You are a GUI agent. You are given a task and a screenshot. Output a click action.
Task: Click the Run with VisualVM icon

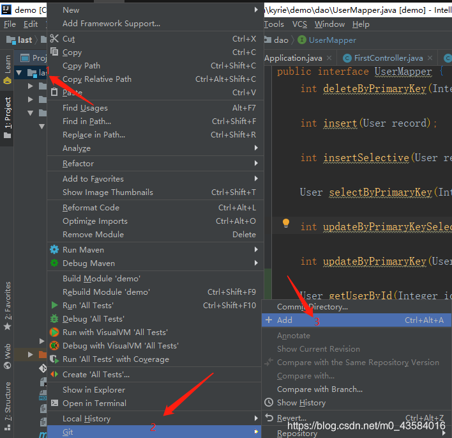(x=54, y=332)
